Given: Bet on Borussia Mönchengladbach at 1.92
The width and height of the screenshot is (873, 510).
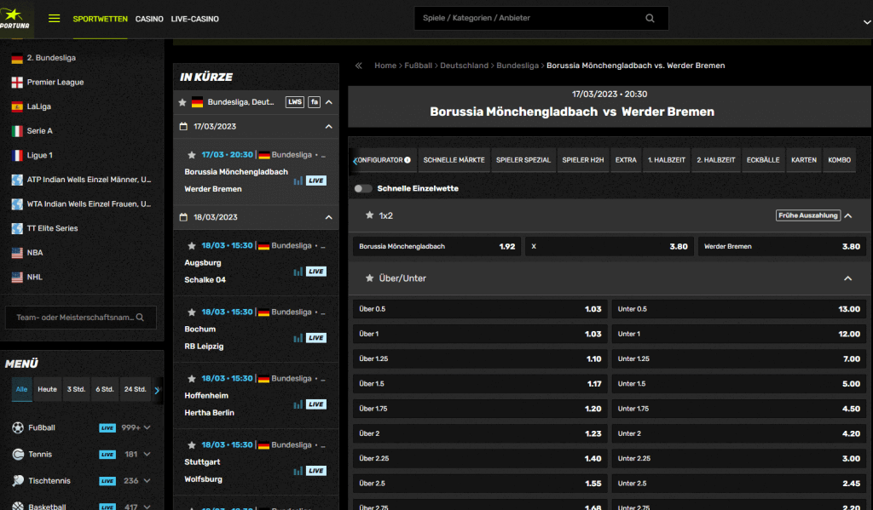Looking at the screenshot, I should click(x=437, y=246).
